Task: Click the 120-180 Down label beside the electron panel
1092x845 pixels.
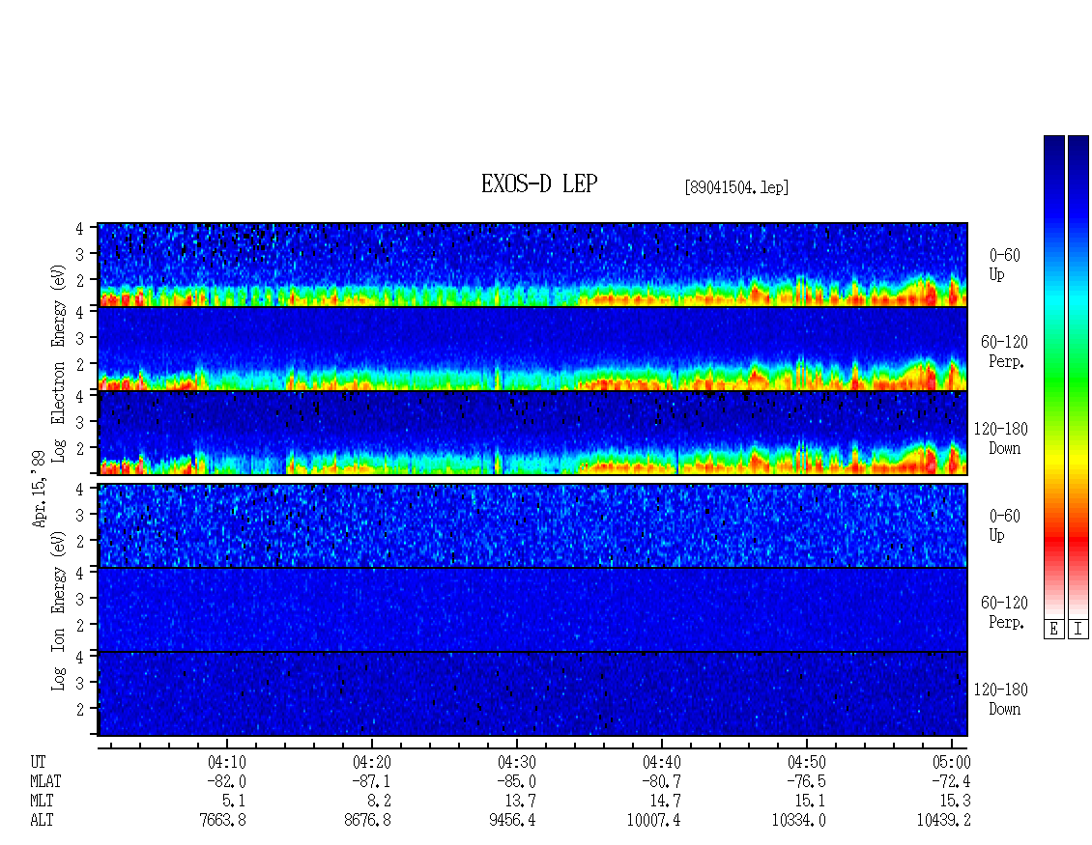Action: 1001,438
